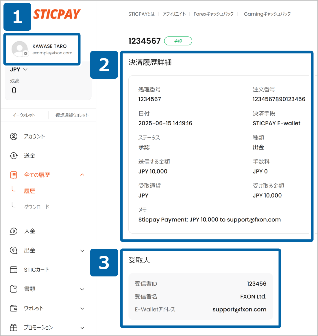318x336 pixels.
Task: Open the アフィリエイト link
Action: 174,14
